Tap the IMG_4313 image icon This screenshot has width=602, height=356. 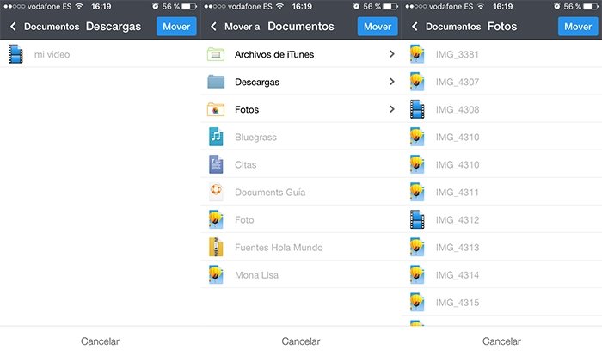[417, 248]
